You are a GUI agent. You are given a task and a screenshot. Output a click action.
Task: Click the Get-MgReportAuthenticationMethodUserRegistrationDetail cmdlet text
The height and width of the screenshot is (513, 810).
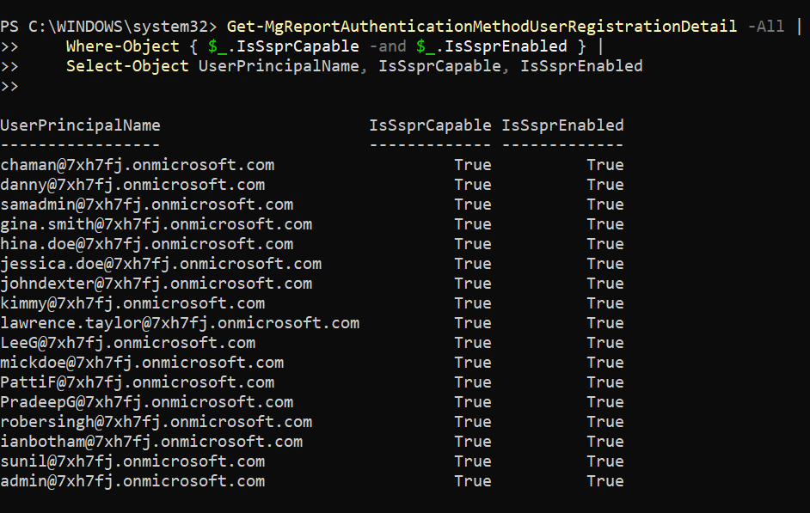(x=482, y=27)
